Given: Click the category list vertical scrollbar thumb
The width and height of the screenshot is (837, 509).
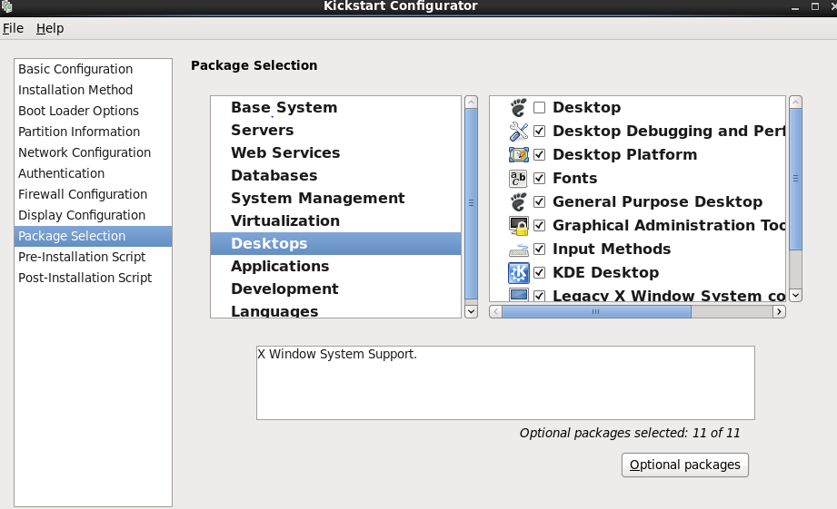Looking at the screenshot, I should click(x=471, y=203).
